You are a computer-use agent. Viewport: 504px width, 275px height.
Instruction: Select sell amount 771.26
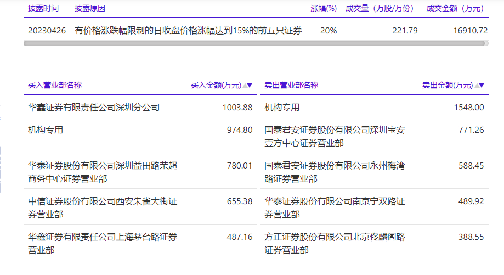pyautogui.click(x=471, y=130)
